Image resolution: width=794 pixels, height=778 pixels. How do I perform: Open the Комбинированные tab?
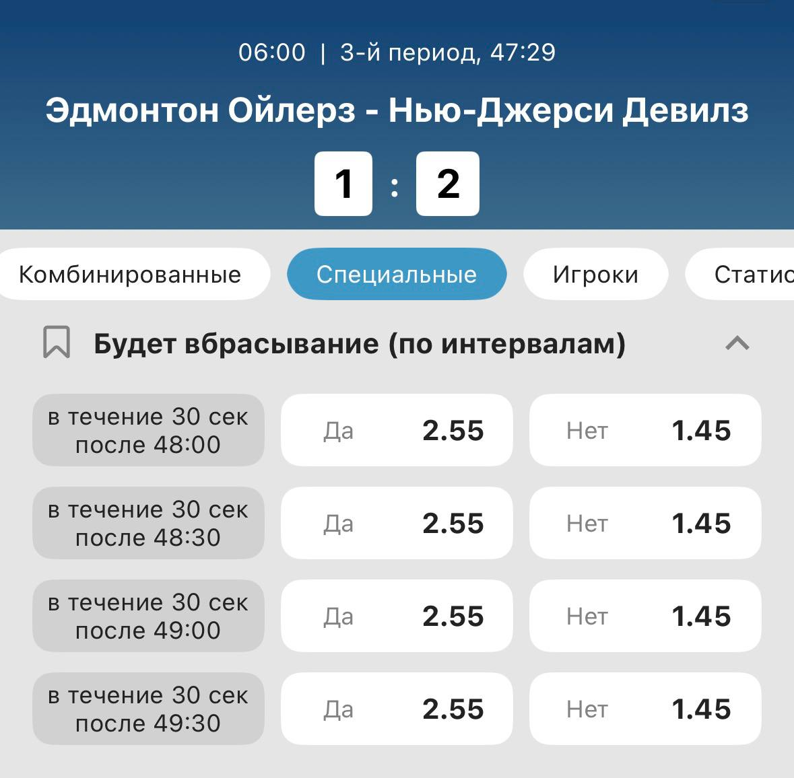click(130, 275)
